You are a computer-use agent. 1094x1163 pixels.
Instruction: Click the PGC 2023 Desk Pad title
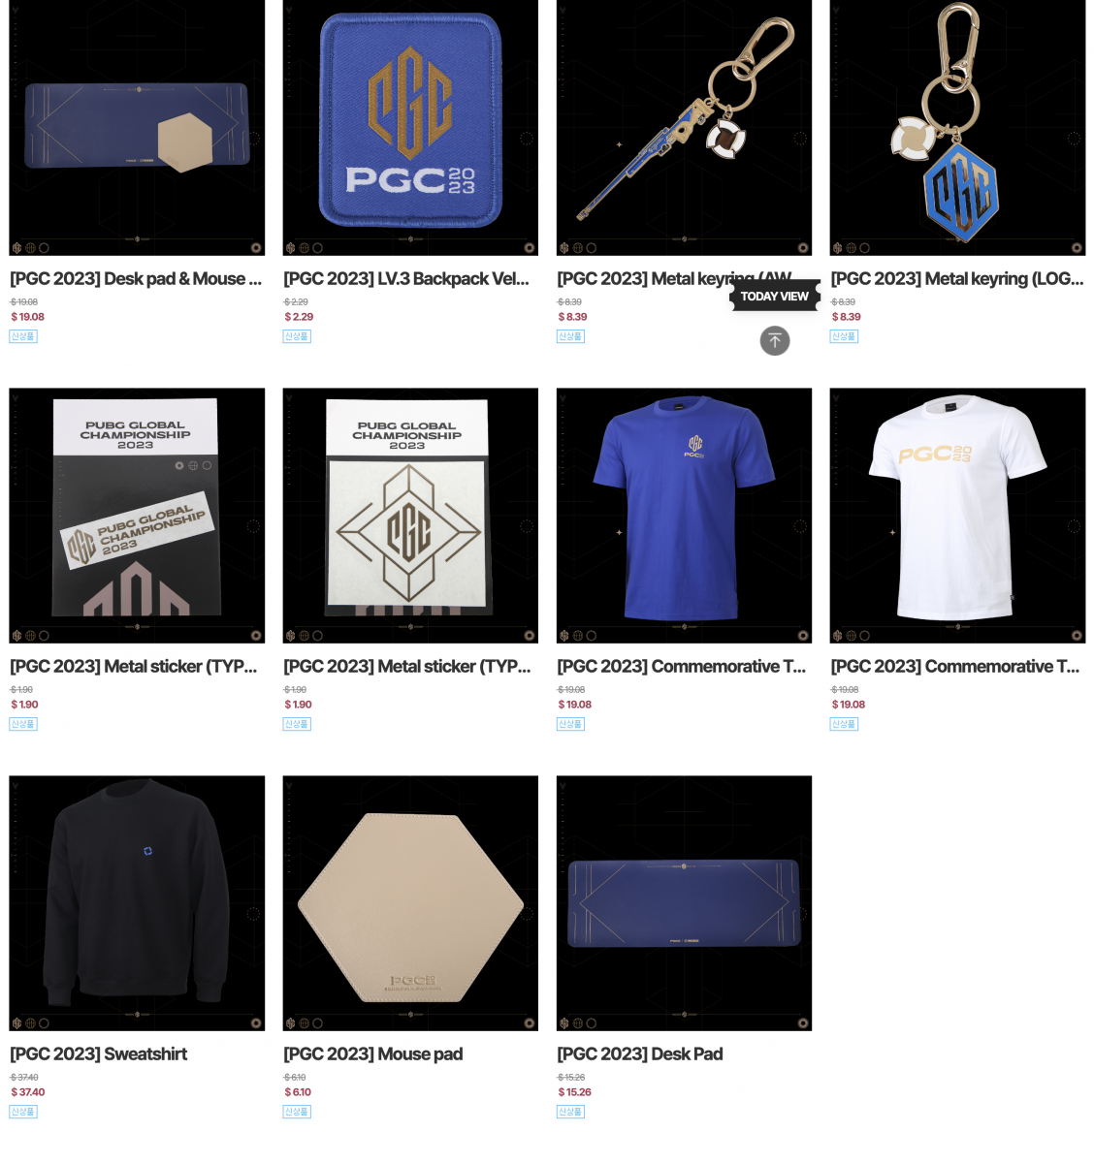640,1054
